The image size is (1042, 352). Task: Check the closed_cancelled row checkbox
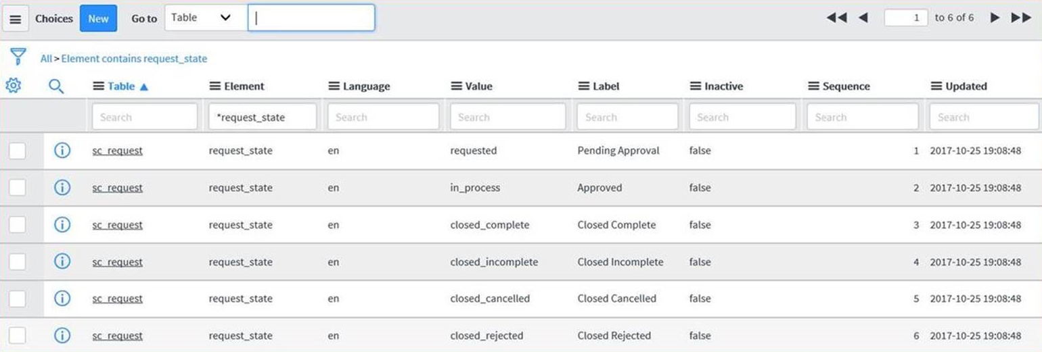[x=18, y=299]
